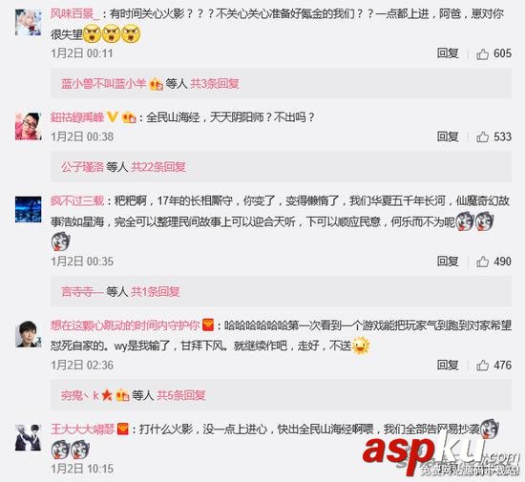The height and width of the screenshot is (482, 525).
Task: Click red star icon next to 穷鬼丶k
Action: point(107,396)
